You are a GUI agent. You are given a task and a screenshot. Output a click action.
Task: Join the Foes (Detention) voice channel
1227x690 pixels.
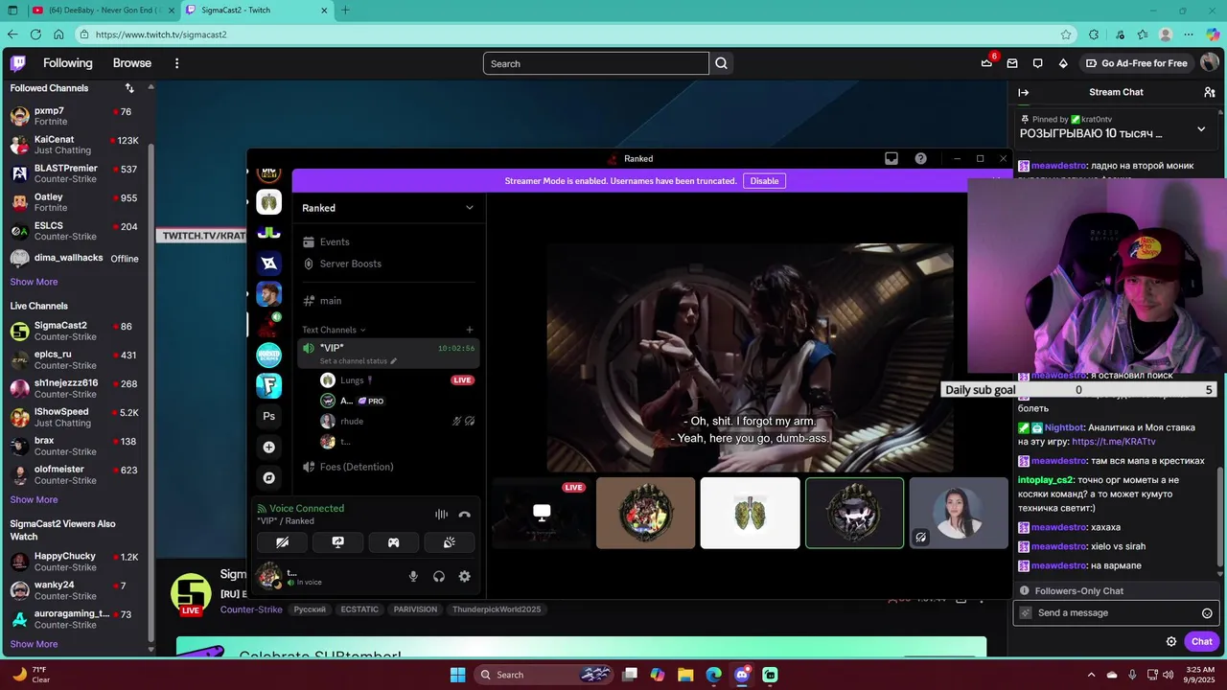pyautogui.click(x=388, y=467)
